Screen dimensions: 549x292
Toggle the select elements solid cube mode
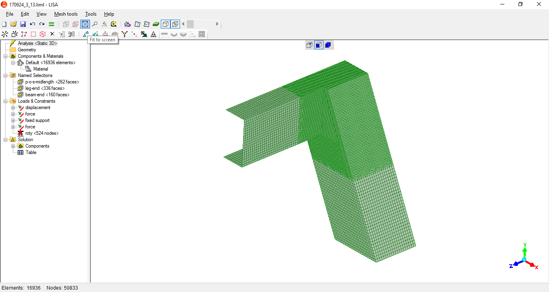[x=328, y=45]
